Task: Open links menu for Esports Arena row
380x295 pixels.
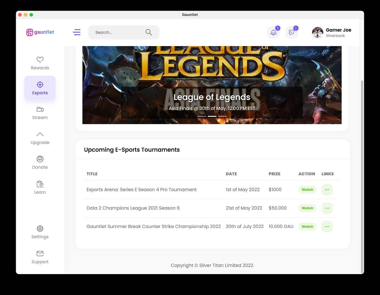Action: coord(327,190)
